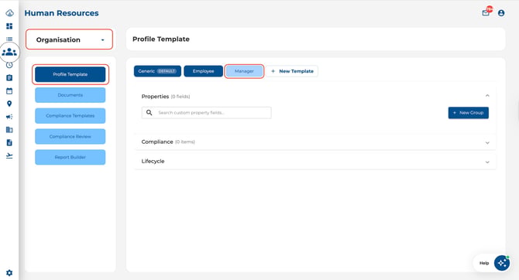The height and width of the screenshot is (280, 519).
Task: Open the user account avatar icon
Action: (x=501, y=13)
